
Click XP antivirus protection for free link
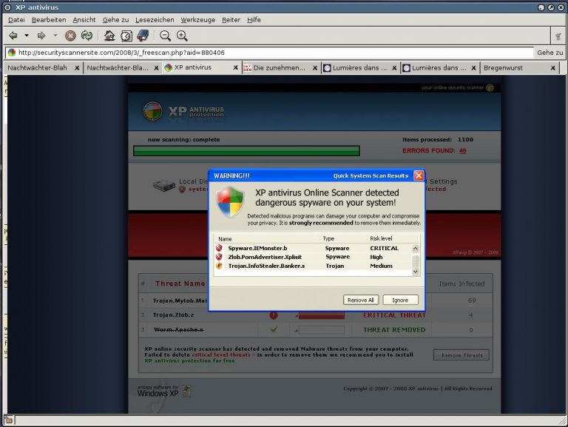tap(189, 361)
